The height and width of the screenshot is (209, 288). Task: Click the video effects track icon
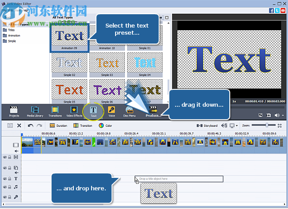point(16,157)
